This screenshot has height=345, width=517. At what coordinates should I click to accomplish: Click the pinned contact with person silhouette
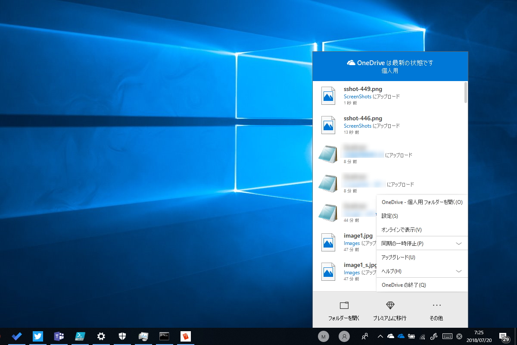pyautogui.click(x=344, y=336)
